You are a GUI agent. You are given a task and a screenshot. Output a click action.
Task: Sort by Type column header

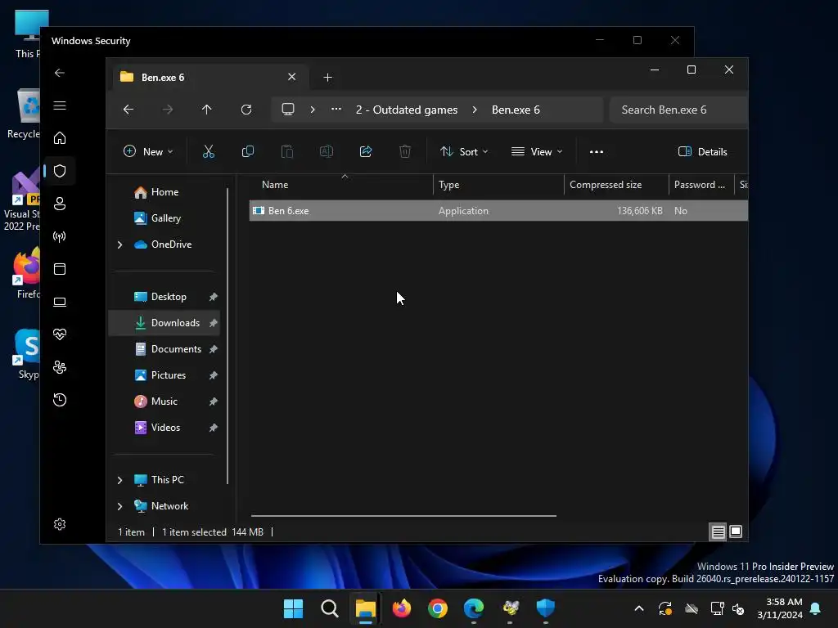[498, 185]
